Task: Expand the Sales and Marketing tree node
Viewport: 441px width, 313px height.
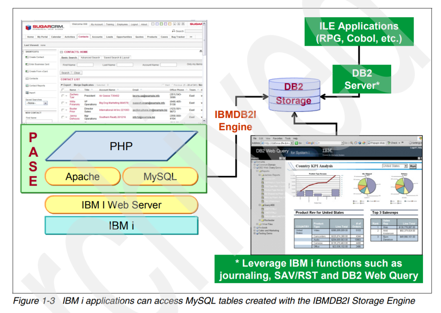Action: tap(254, 231)
